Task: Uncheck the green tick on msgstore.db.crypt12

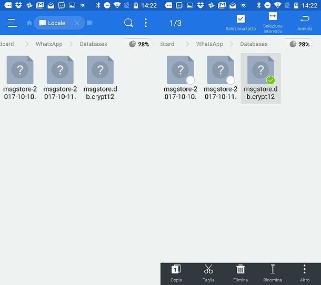Action: [270, 80]
